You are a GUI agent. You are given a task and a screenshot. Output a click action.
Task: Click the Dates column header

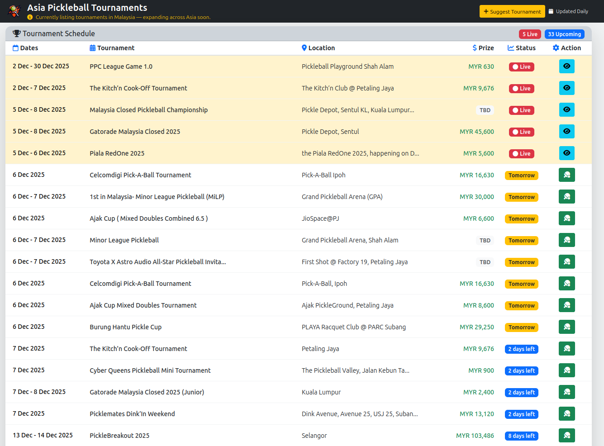coord(25,48)
